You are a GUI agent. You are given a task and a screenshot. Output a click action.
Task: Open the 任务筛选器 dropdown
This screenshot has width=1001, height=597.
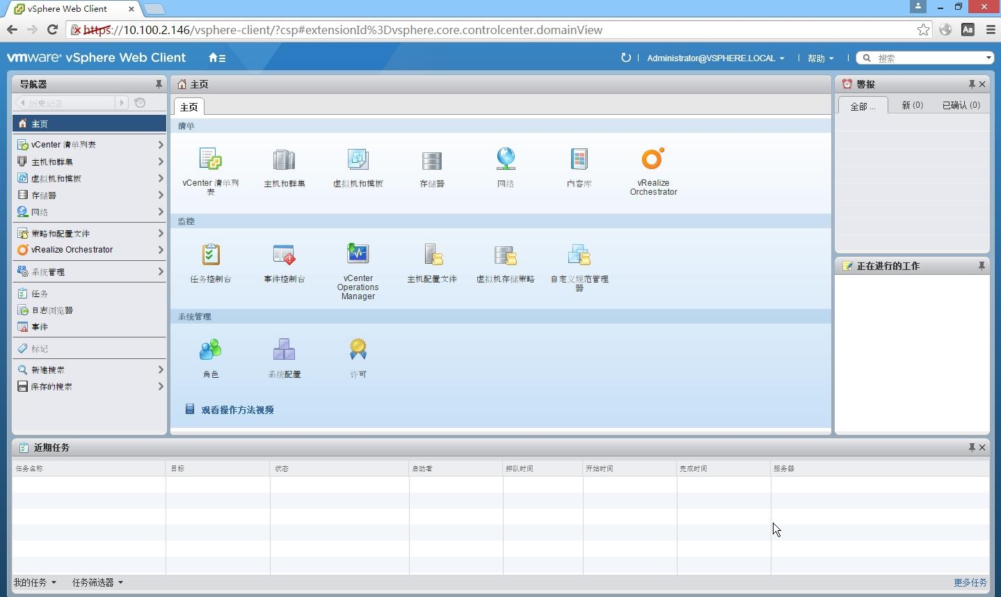click(x=97, y=582)
